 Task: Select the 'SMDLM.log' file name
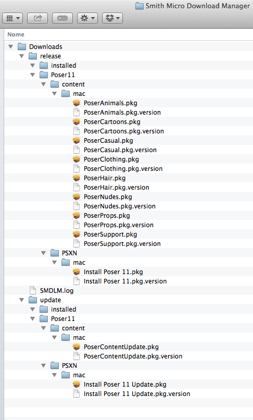(x=57, y=291)
